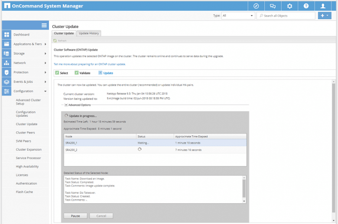
Task: Click the Pause button
Action: click(x=75, y=216)
